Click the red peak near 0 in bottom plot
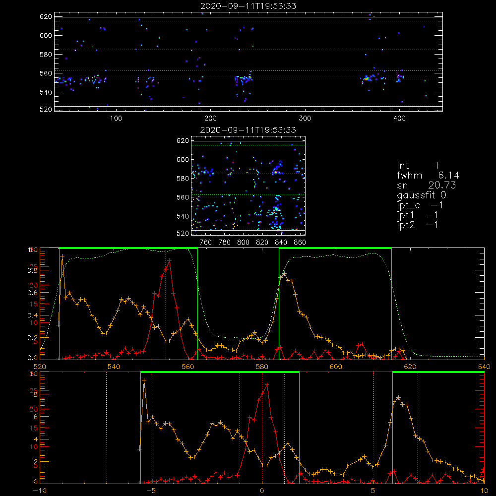This screenshot has width=496, height=496. point(267,385)
